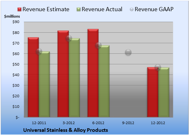Screen dimensions: 189x135
Task: Click the GAAP marker for 6-2012
Action: click(x=98, y=45)
